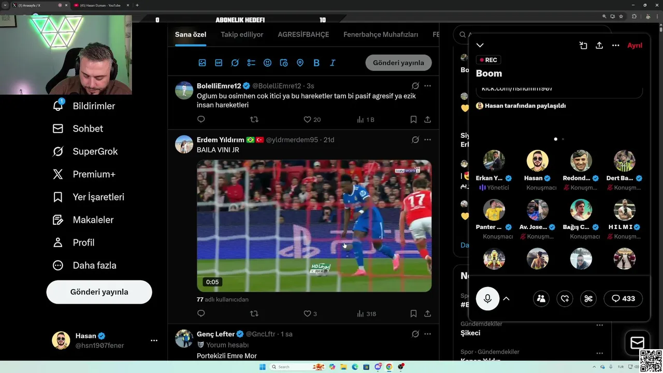Open space participants list icon
Viewport: 663px width, 373px height.
pyautogui.click(x=541, y=298)
